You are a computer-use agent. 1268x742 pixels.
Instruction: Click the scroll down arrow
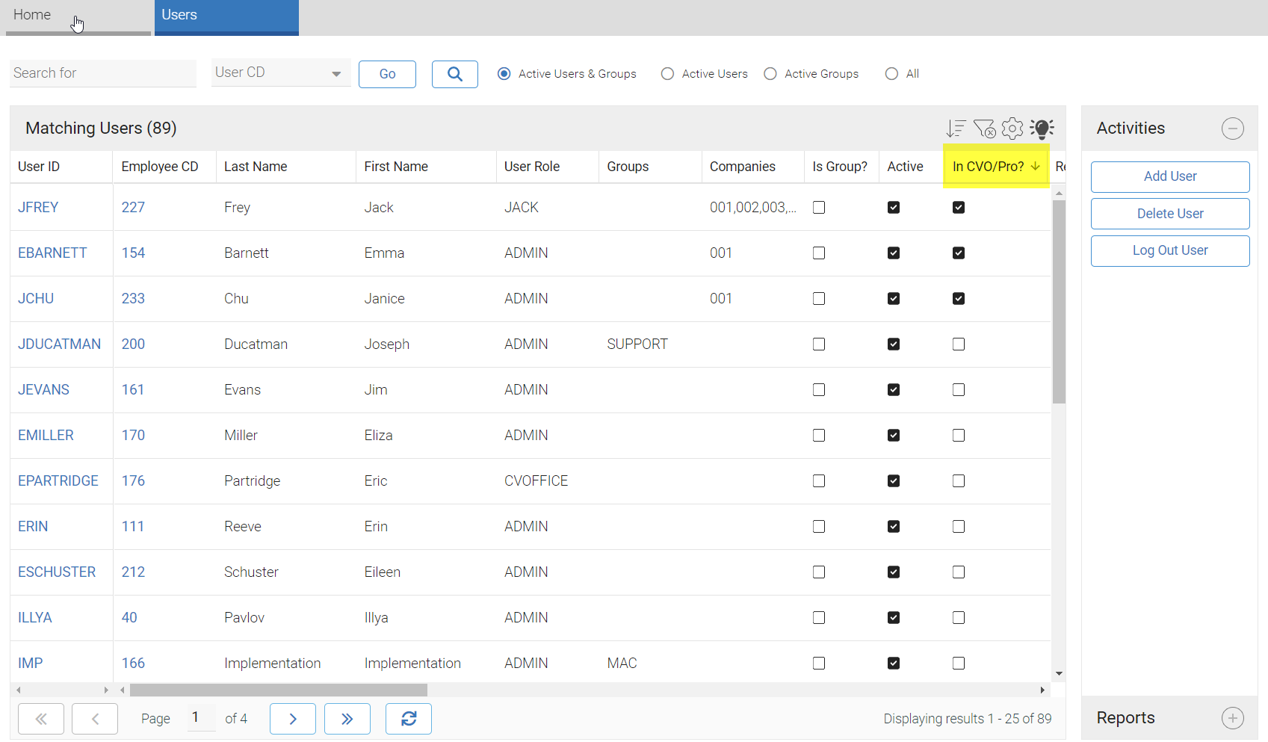click(1059, 674)
